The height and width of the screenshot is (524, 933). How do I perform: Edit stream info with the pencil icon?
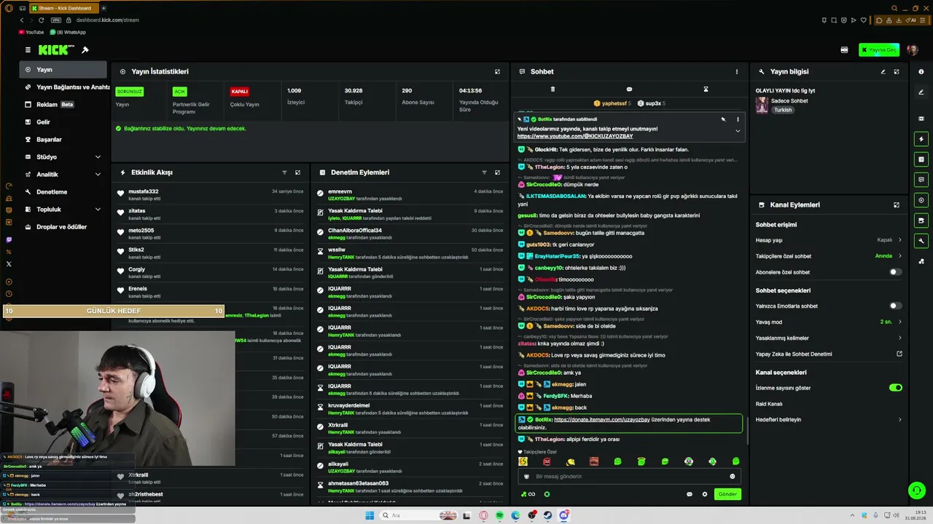[883, 72]
